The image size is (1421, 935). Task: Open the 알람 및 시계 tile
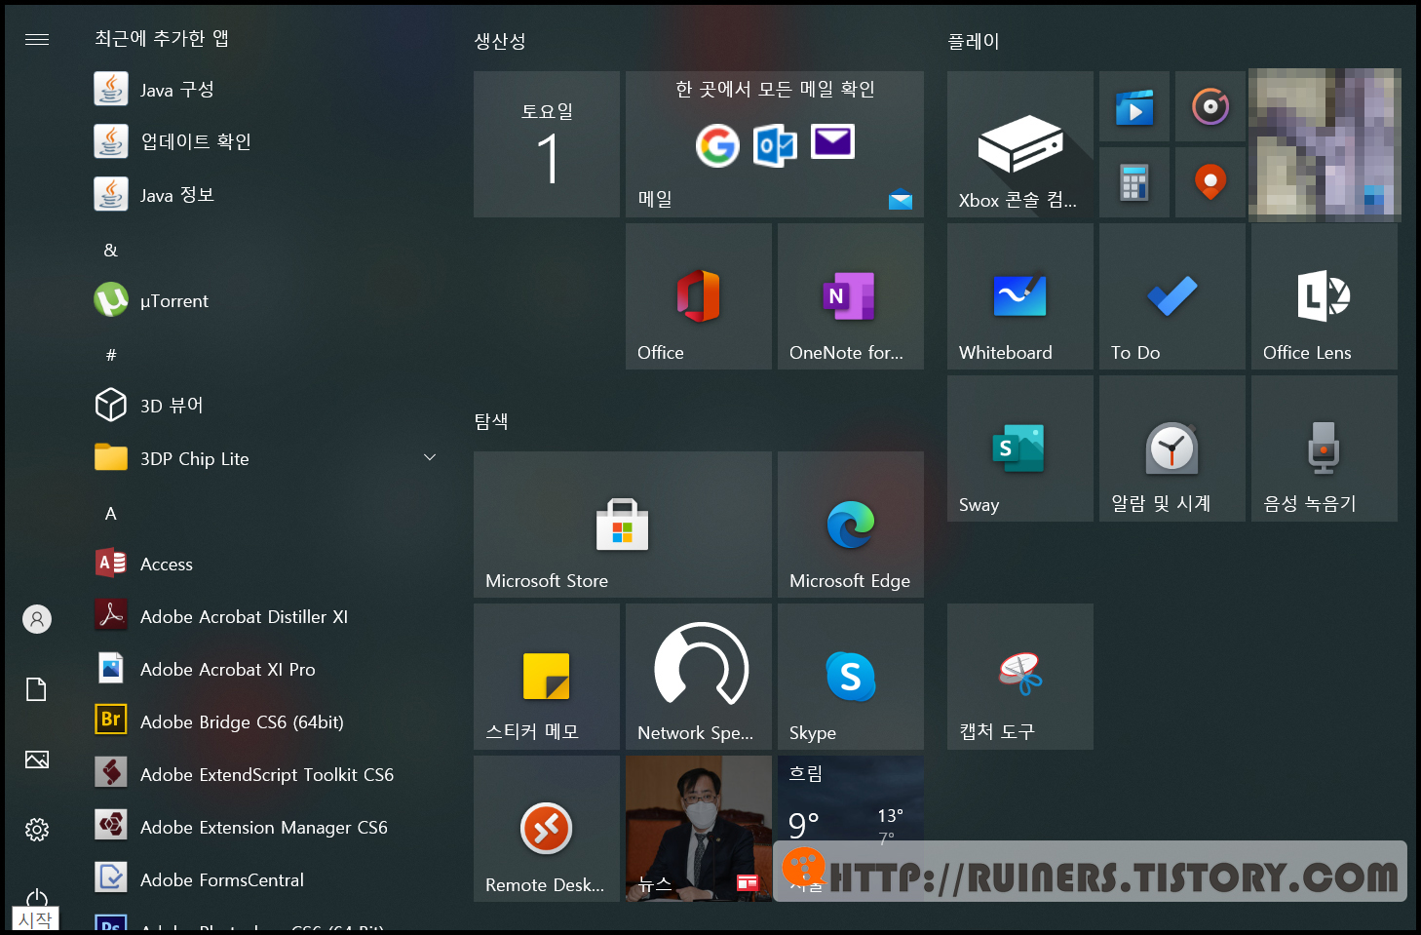(1172, 448)
